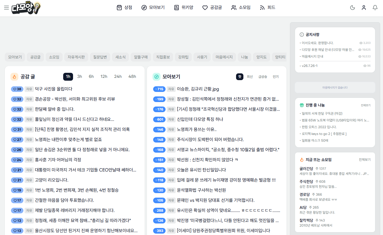This screenshot has width=383, height=235.
Task: Select the 12h time filter
Action: point(104,76)
